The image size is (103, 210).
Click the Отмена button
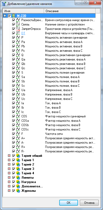(89, 203)
